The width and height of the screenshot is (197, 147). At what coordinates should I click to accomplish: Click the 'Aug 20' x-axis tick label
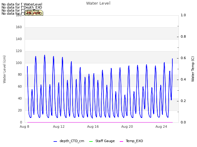click(127, 126)
